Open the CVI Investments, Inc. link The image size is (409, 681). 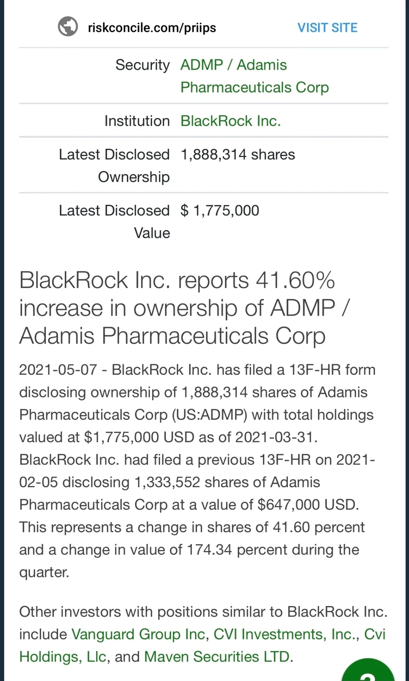[x=286, y=634]
